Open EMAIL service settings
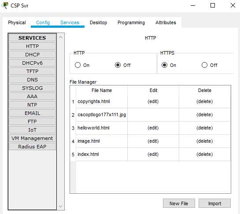 coord(32,113)
